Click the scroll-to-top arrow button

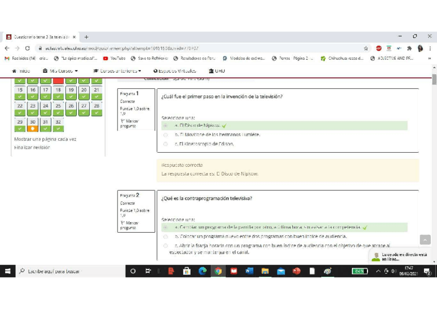pos(425,239)
